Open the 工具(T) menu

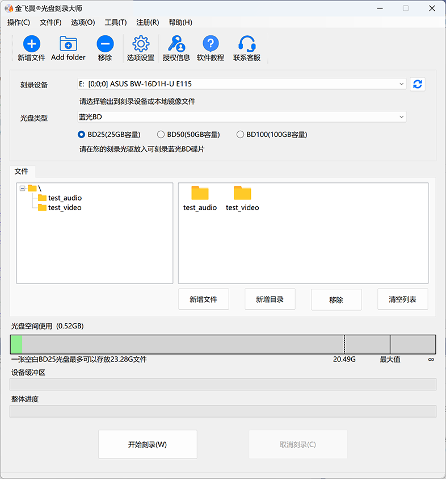click(x=116, y=22)
